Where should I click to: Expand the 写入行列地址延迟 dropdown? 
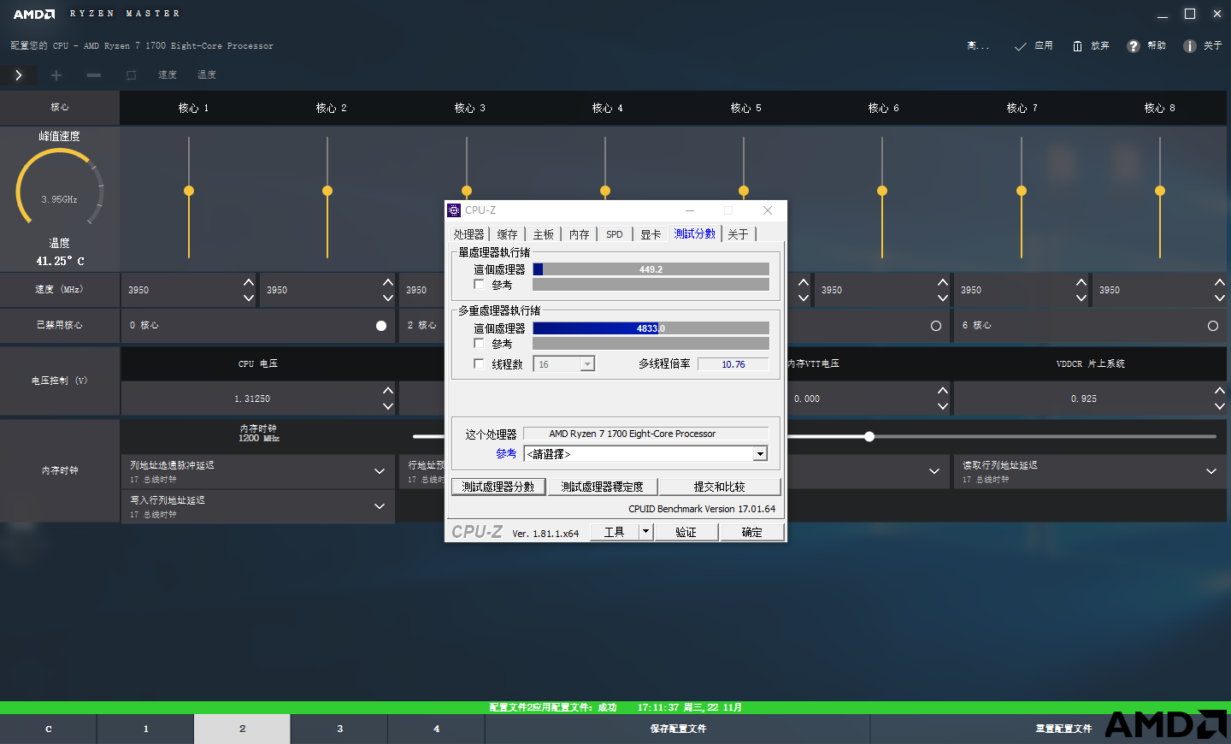point(380,506)
